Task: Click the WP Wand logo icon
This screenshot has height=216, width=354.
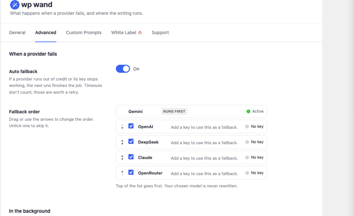Action: pyautogui.click(x=15, y=4)
